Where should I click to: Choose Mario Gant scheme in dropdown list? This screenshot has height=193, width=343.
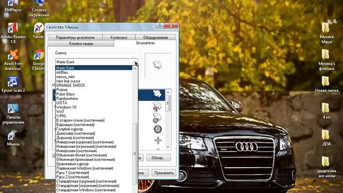94,68
